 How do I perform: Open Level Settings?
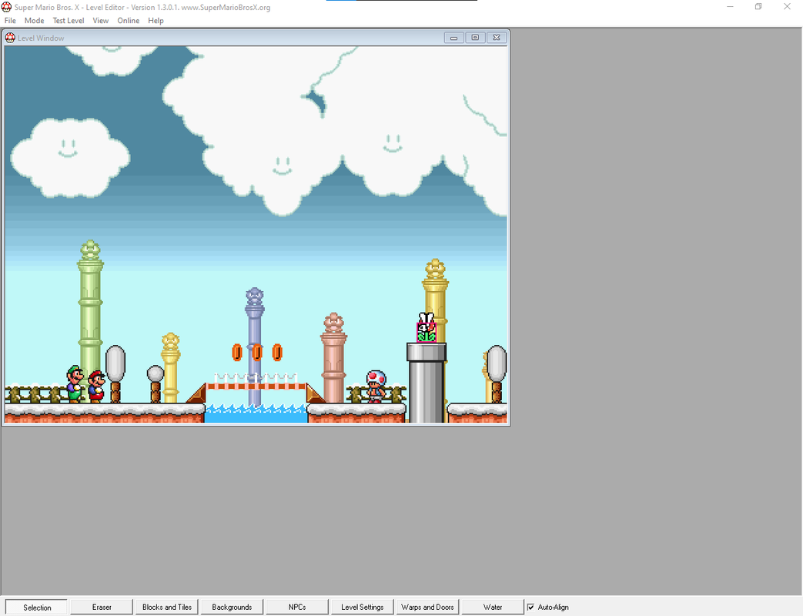pos(362,608)
